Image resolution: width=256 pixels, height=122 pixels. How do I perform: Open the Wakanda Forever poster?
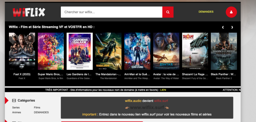(x=224, y=51)
